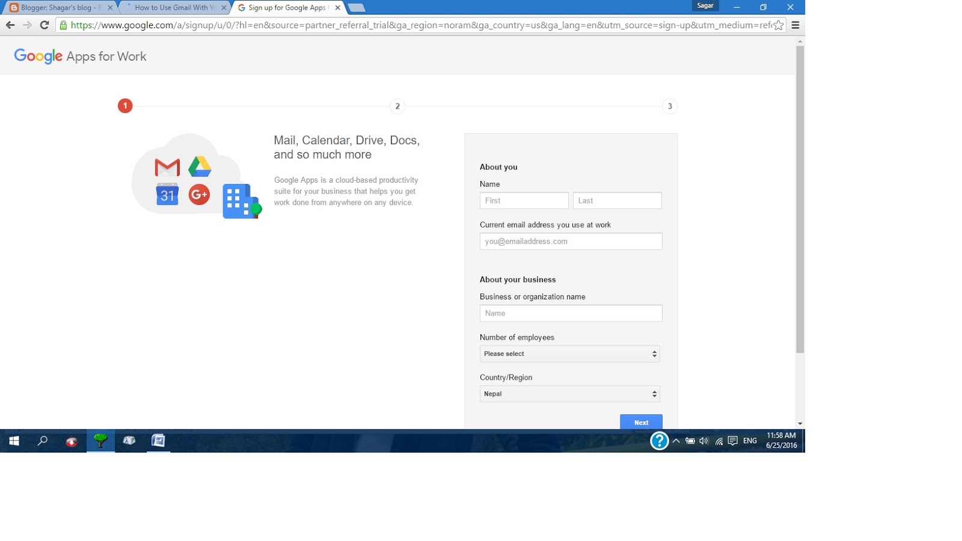962x541 pixels.
Task: Close the How to Use Gmail tab
Action: 224,8
